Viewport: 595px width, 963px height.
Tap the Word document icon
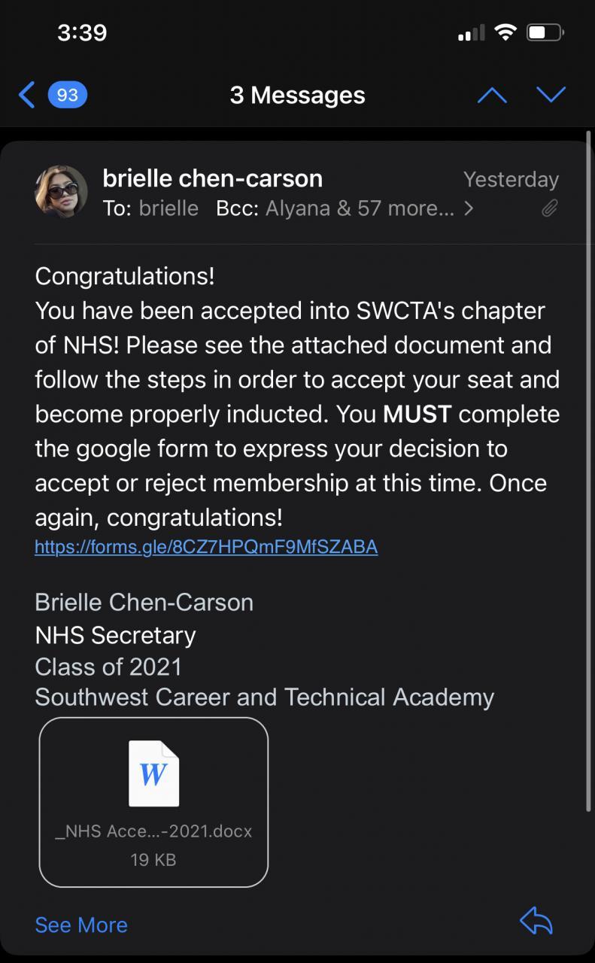pos(153,774)
